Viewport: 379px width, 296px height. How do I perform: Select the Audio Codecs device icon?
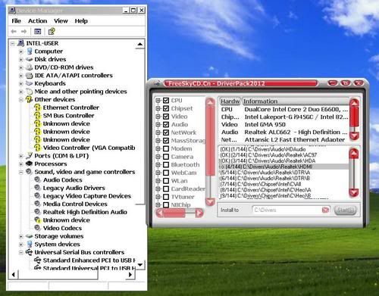(37, 179)
